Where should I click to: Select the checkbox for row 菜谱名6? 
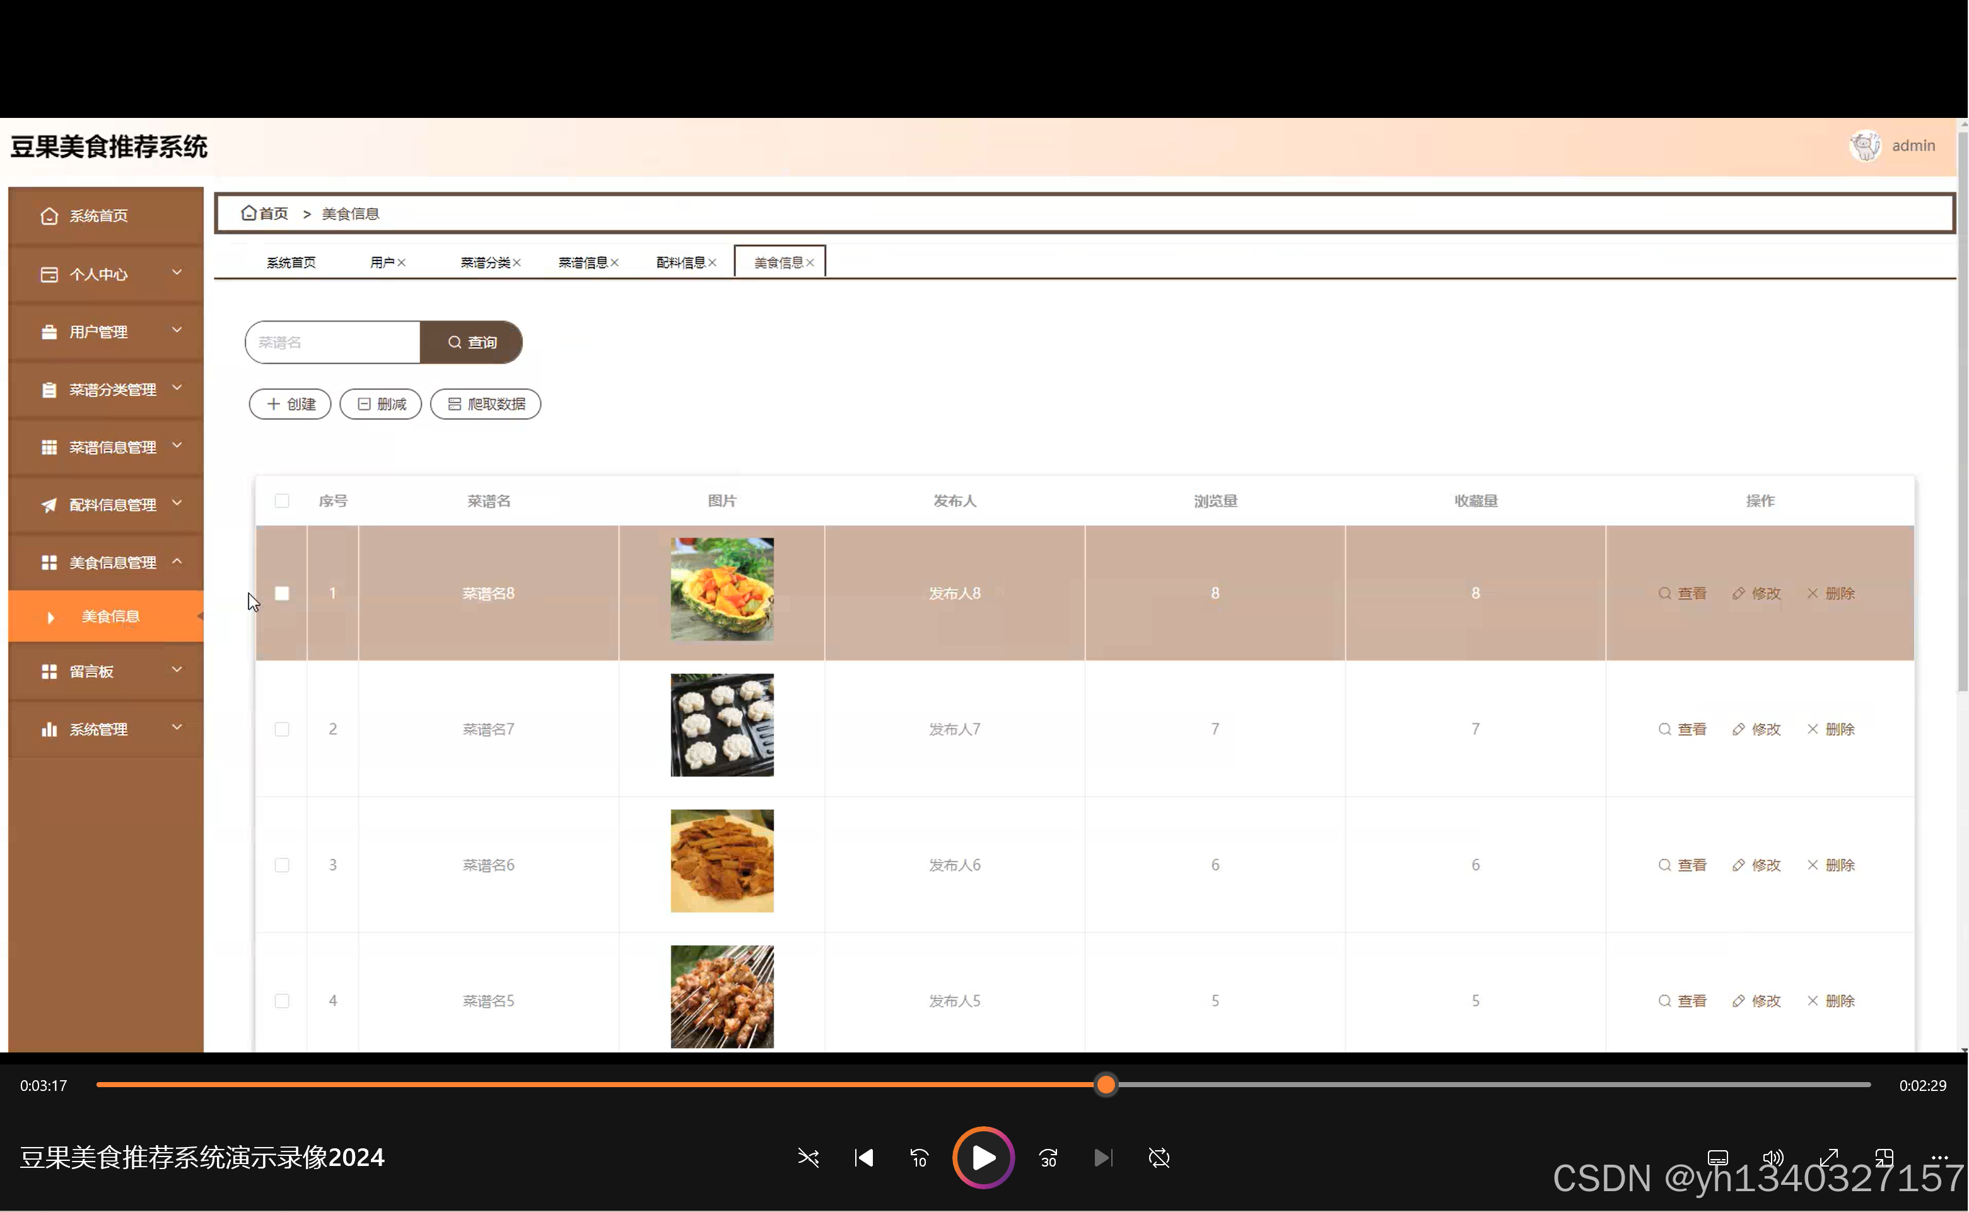(x=281, y=865)
